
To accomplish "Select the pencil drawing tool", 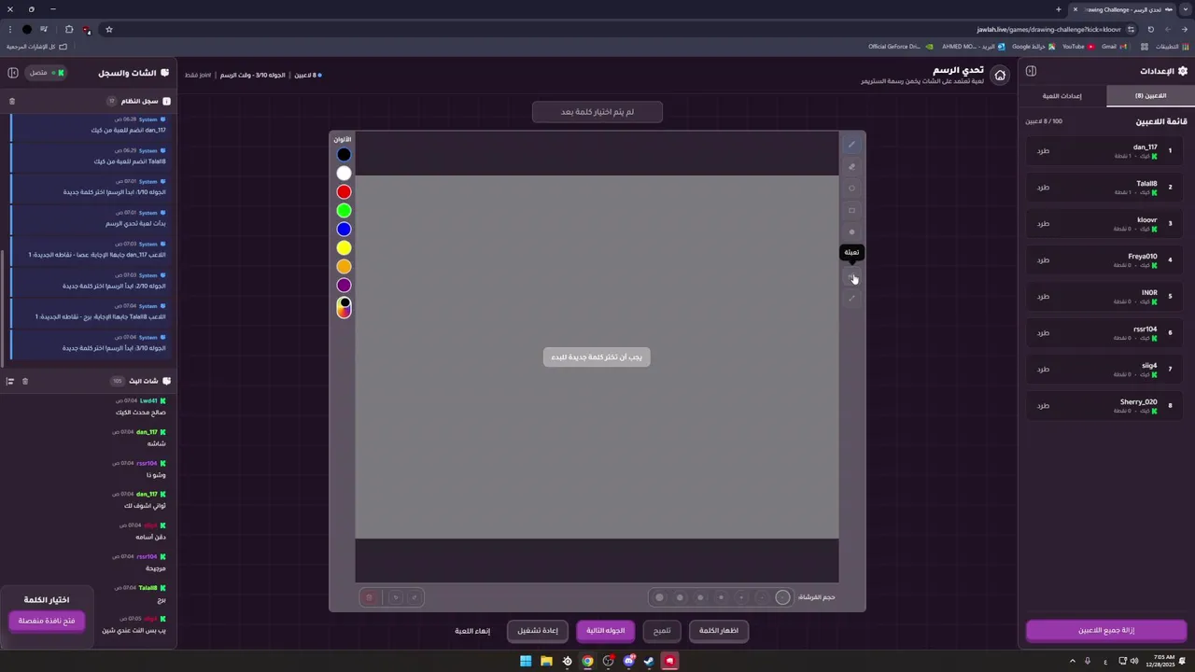I will (x=851, y=145).
